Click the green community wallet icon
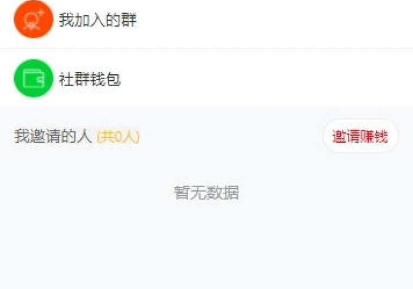The width and height of the screenshot is (413, 289). pos(33,78)
